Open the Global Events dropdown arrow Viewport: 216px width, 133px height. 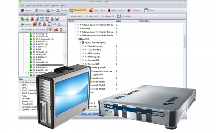(x=124, y=10)
